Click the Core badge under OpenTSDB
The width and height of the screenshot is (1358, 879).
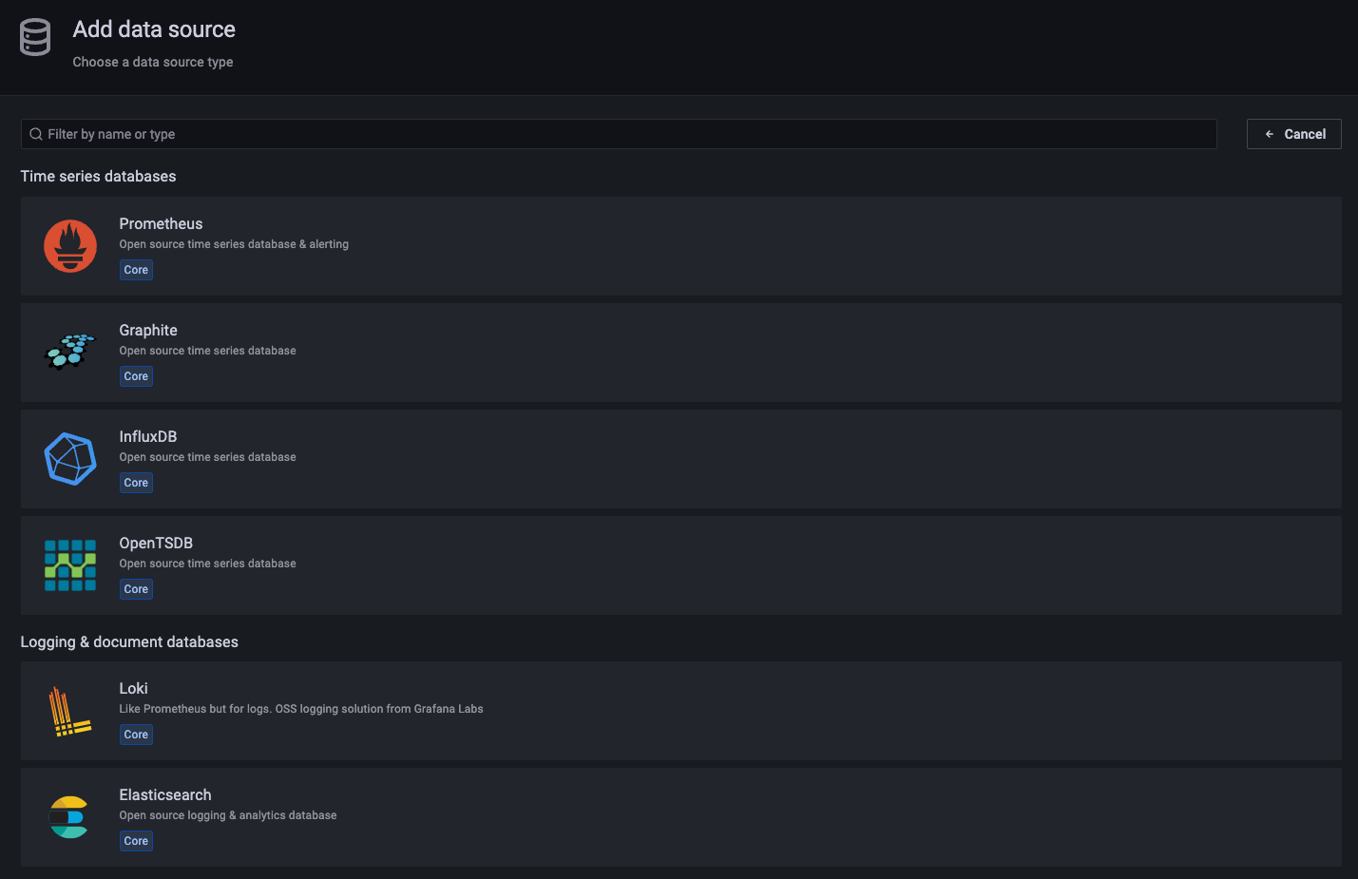pyautogui.click(x=136, y=589)
